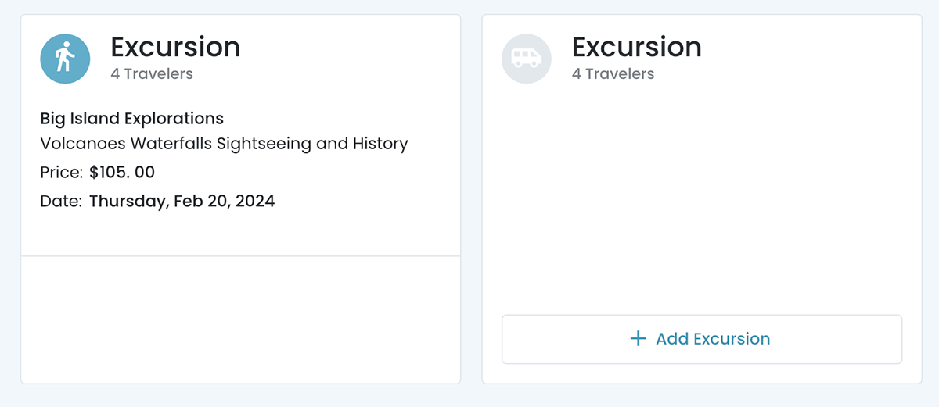This screenshot has width=939, height=407.
Task: Click the Price: label
Action: [61, 173]
